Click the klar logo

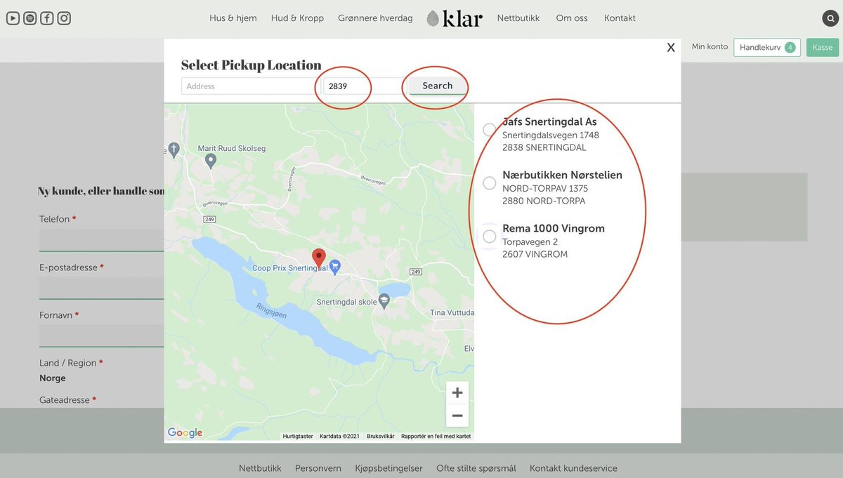[455, 18]
